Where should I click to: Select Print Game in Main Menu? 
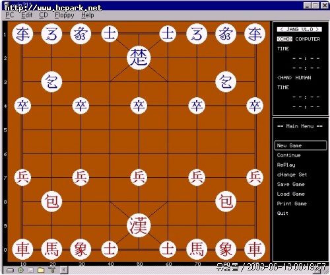coord(292,204)
